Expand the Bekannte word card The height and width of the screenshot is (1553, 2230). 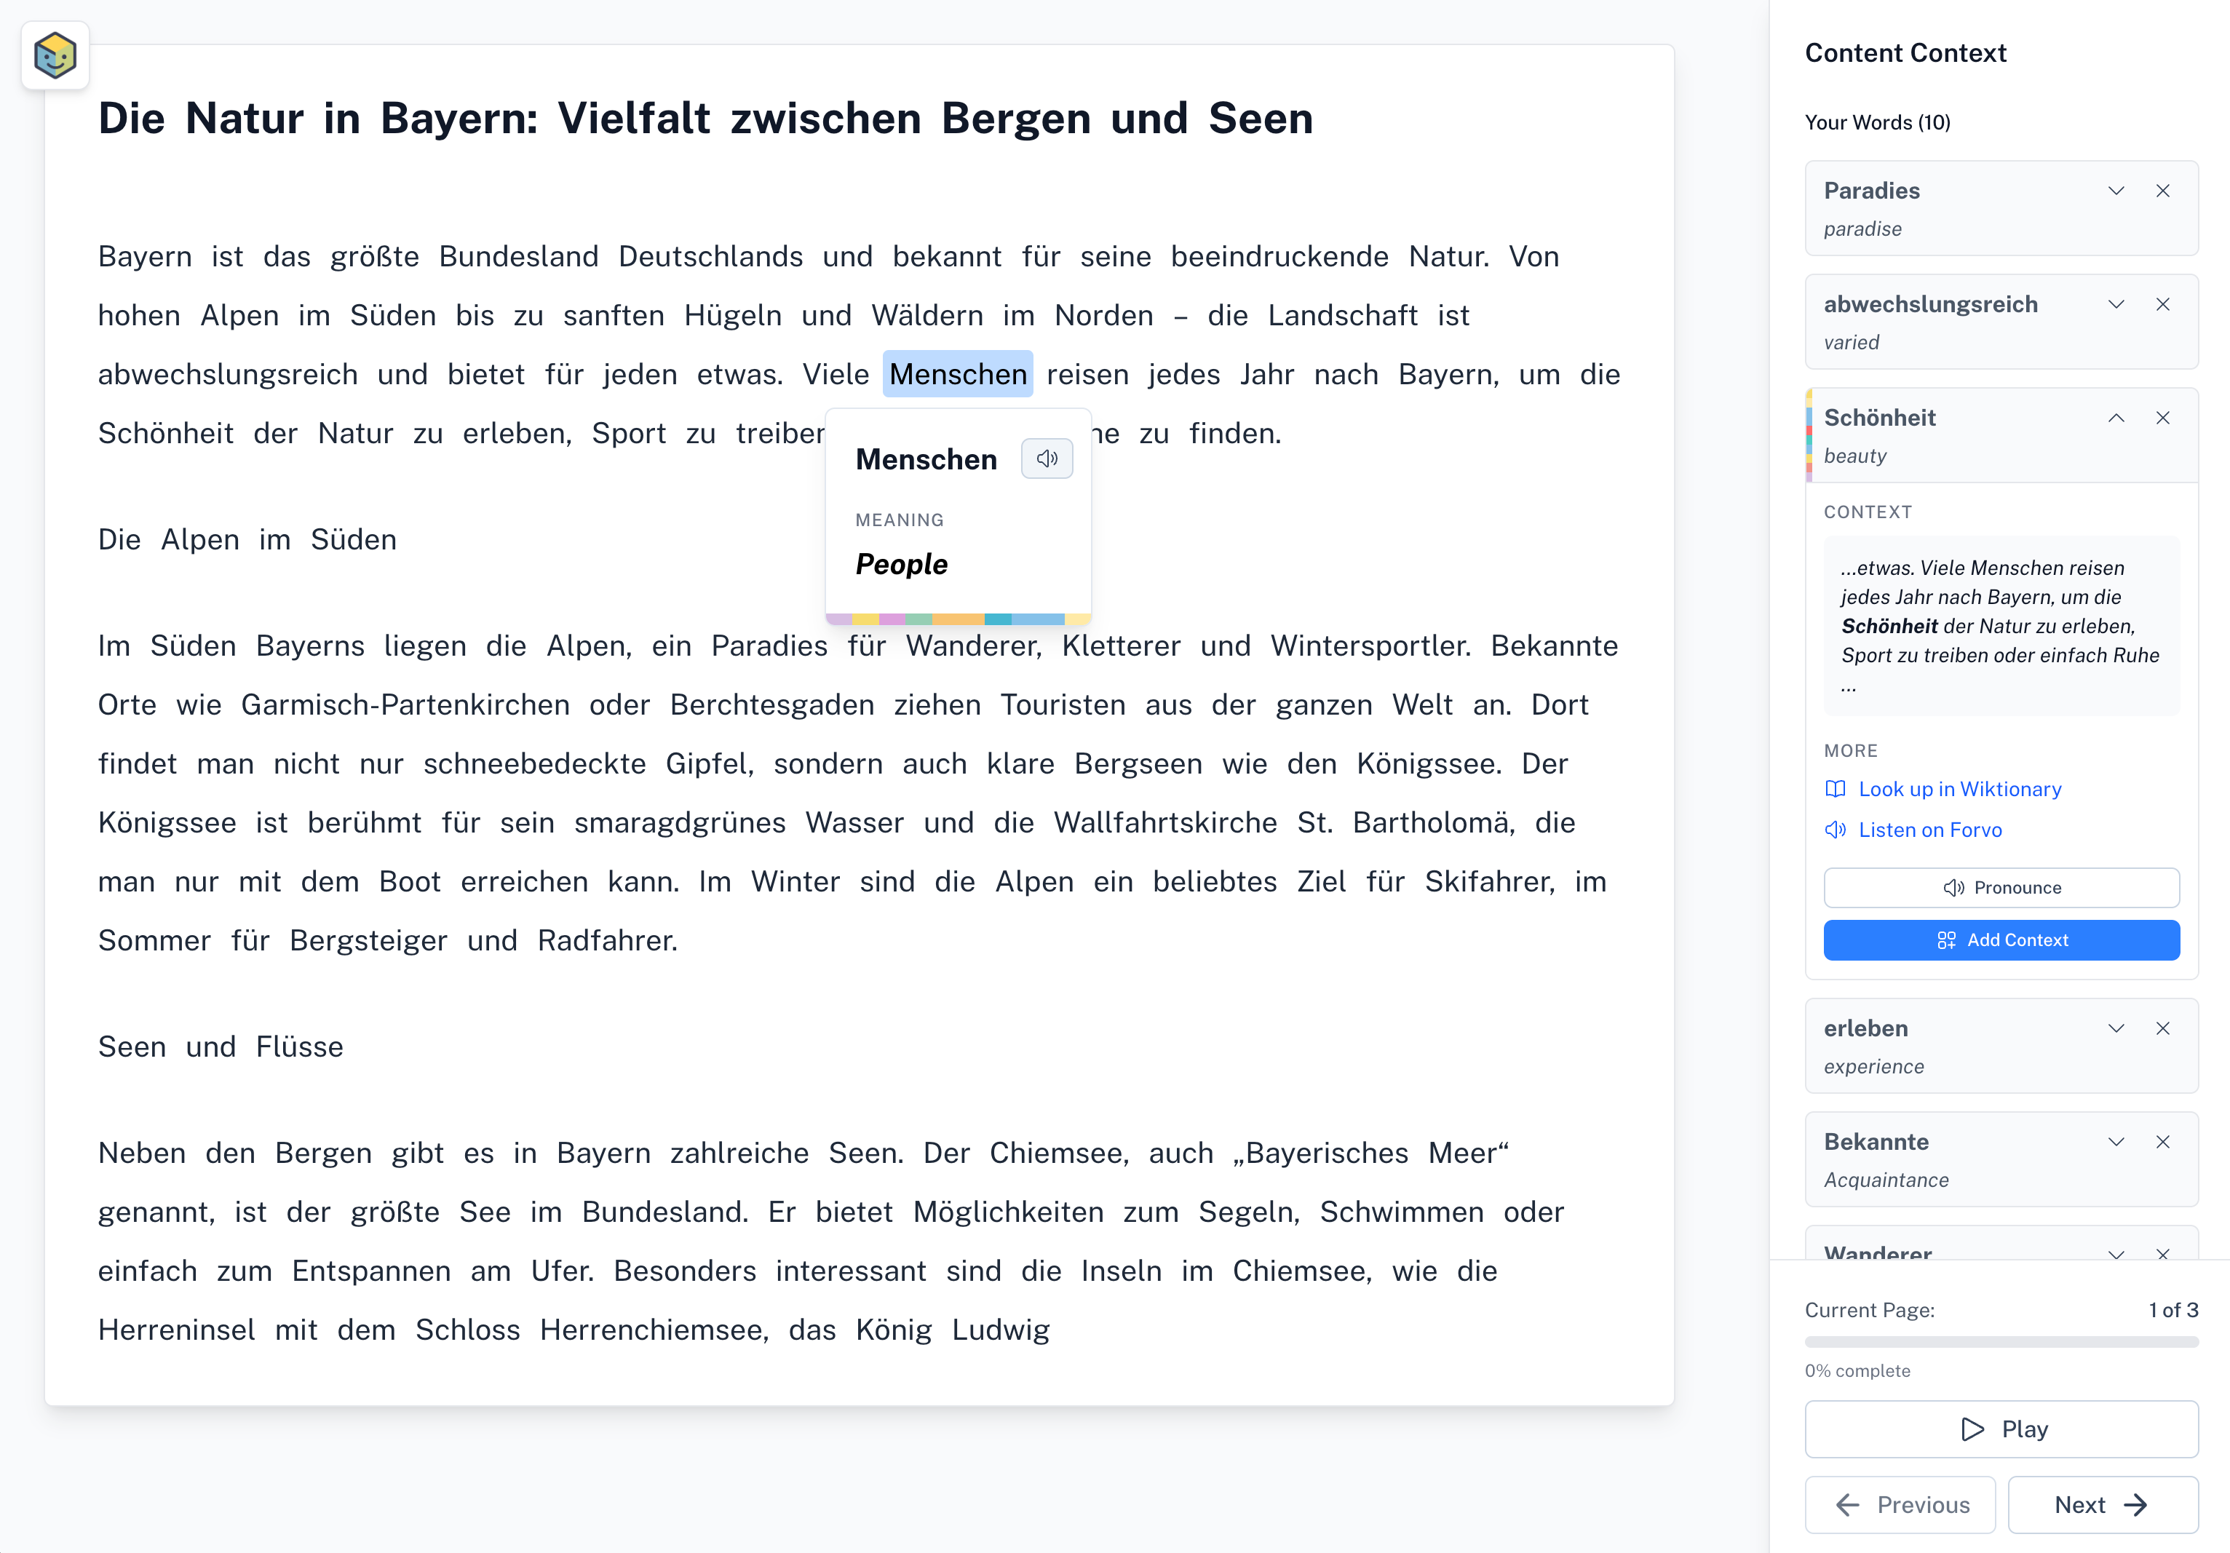click(2116, 1141)
